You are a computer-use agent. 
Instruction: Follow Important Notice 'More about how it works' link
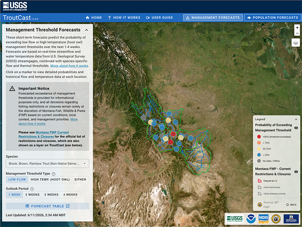coord(48,121)
